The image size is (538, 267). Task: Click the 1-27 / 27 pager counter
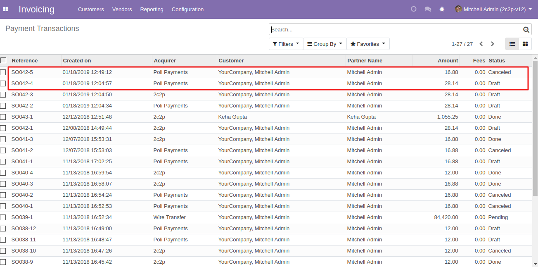click(x=462, y=44)
